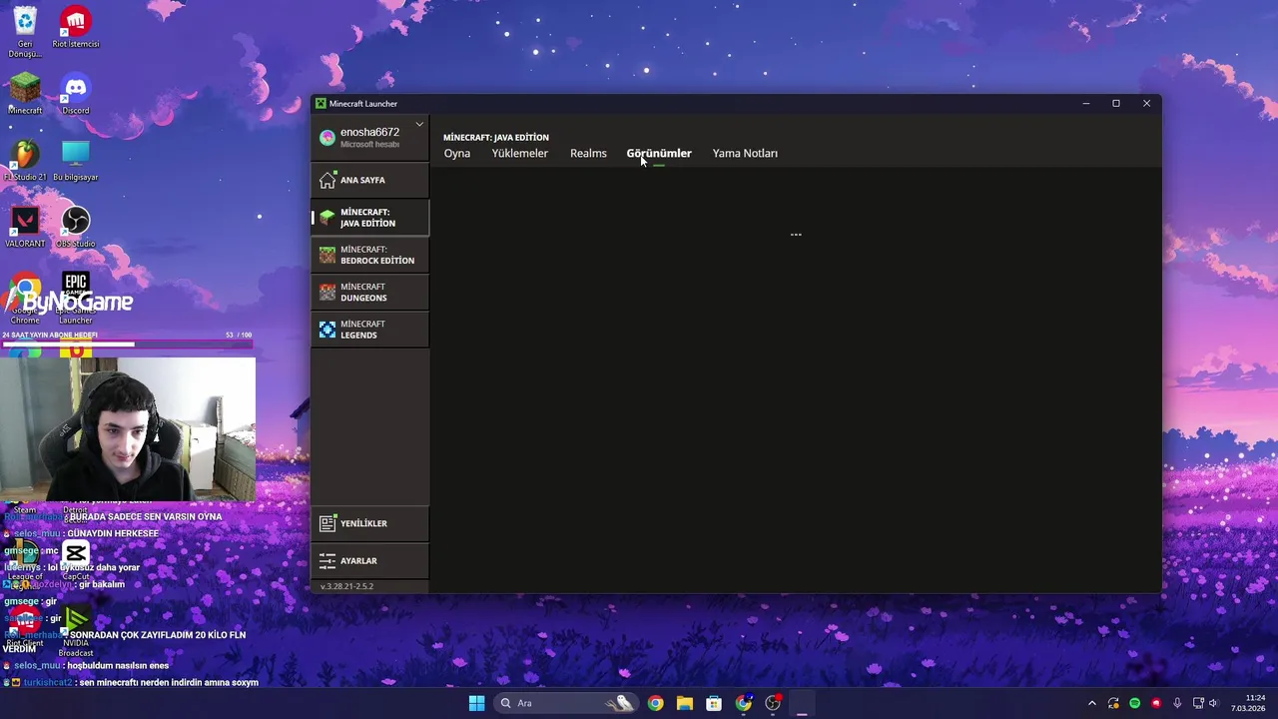1278x719 pixels.
Task: Open the Windows Start menu
Action: 477,703
